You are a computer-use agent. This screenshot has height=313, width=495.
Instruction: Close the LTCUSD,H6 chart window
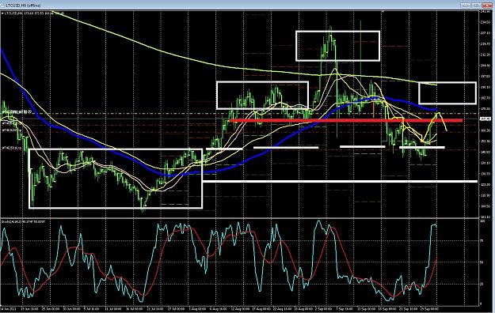(487, 6)
